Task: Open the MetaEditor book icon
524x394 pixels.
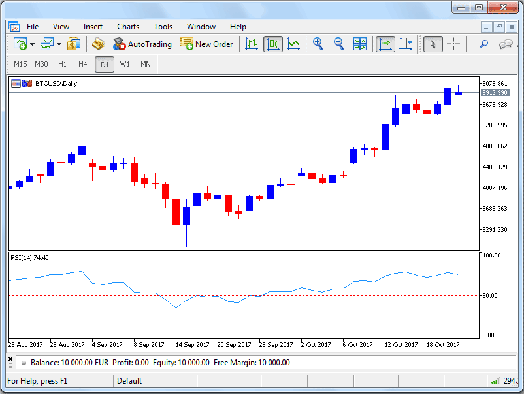Action: (x=99, y=44)
